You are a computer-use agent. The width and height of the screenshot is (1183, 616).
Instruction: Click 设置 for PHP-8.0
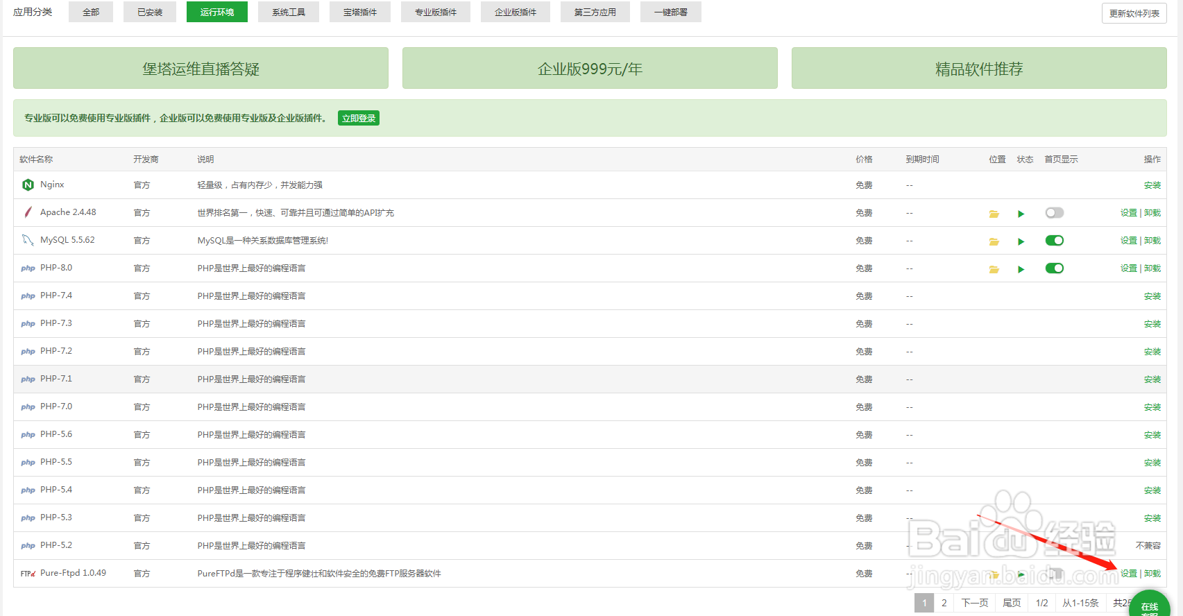point(1129,268)
